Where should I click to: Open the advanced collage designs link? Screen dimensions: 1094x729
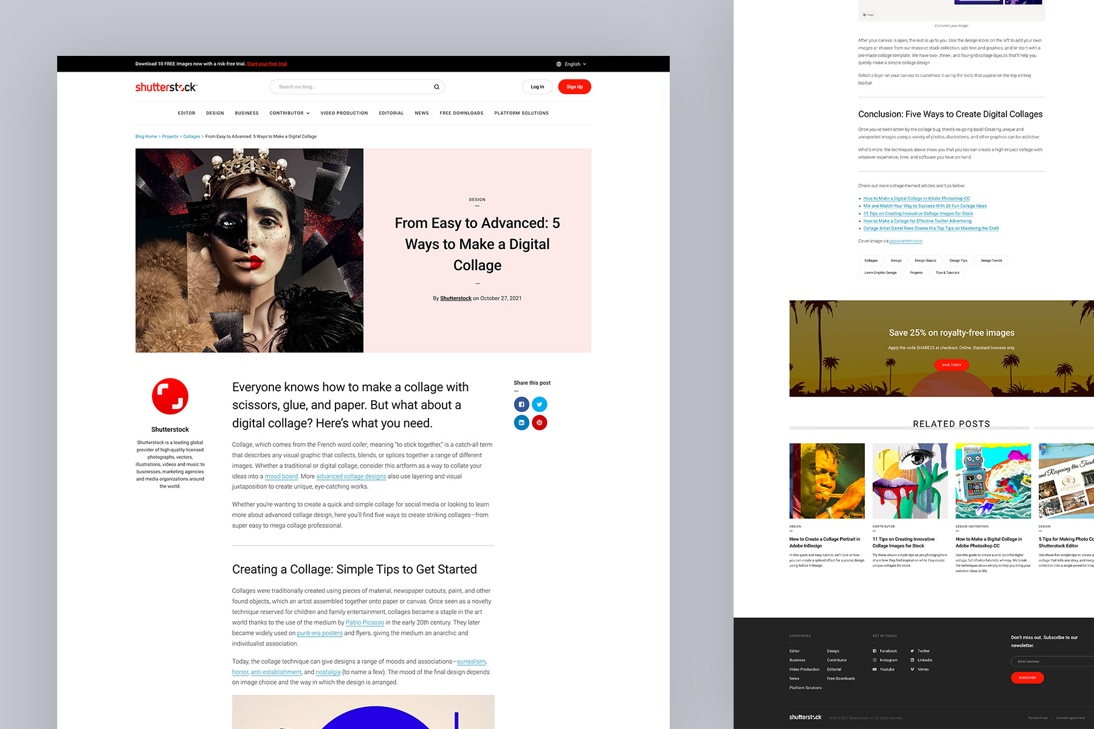click(x=351, y=476)
